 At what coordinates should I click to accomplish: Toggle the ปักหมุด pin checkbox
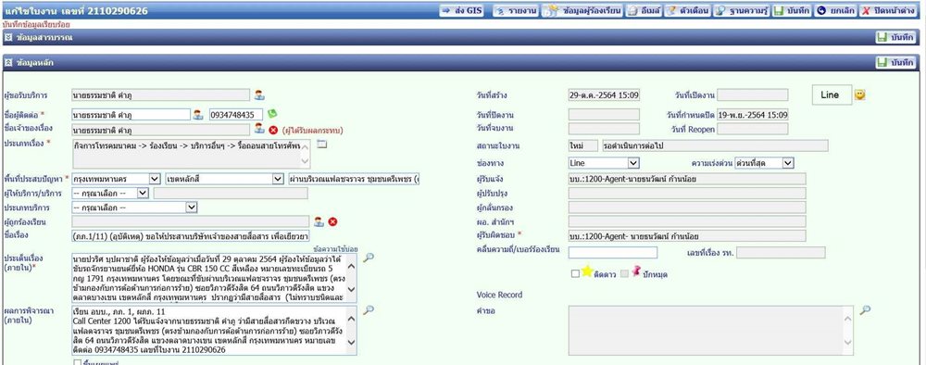point(625,274)
